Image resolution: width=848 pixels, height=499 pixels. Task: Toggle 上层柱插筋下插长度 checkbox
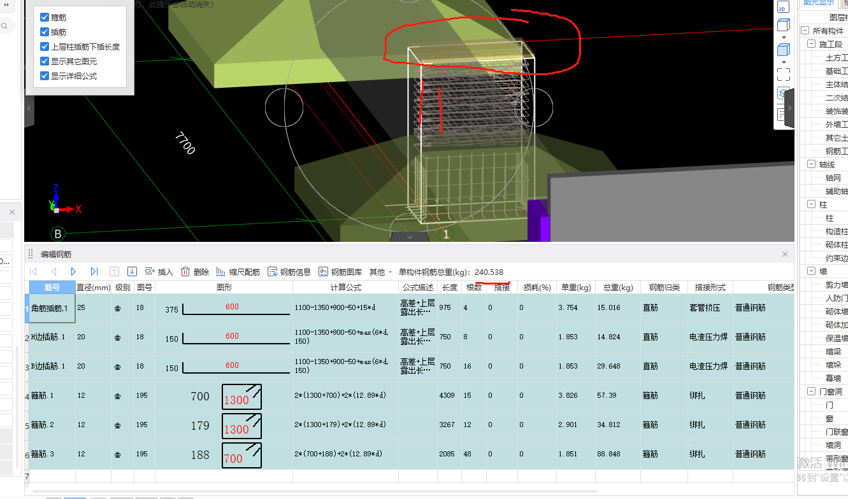45,46
